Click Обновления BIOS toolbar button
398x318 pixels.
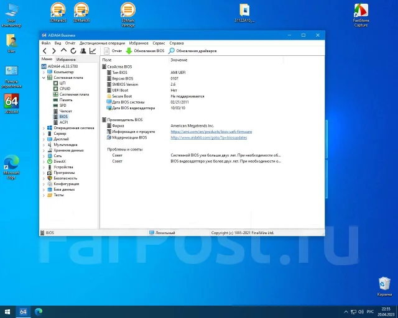[x=145, y=51]
